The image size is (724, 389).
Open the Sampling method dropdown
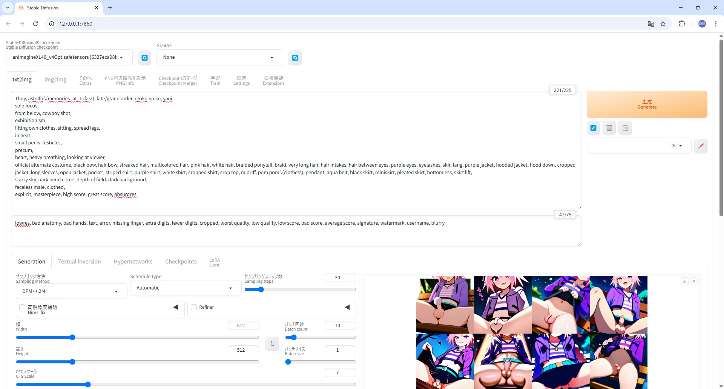[x=71, y=291]
